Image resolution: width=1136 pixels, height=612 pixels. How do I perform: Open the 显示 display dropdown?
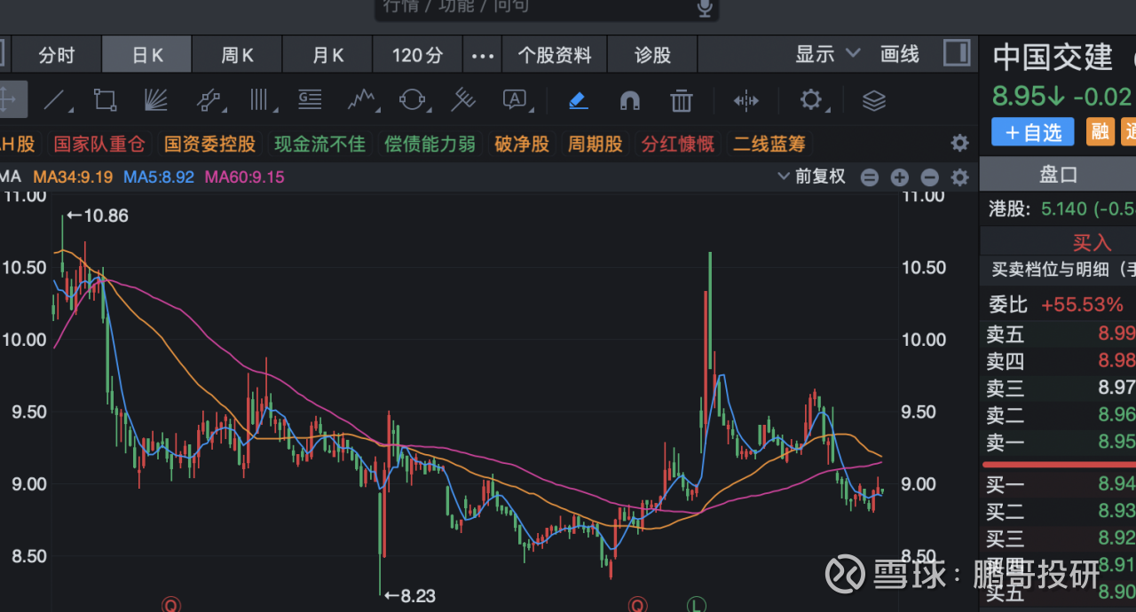827,54
